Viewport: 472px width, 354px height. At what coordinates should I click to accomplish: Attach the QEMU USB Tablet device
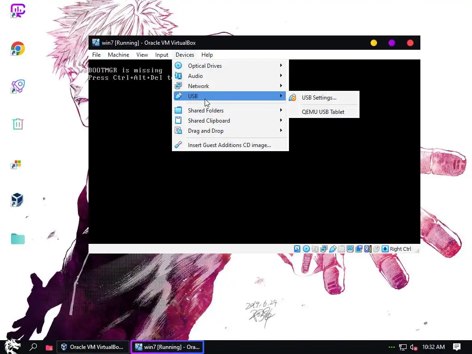324,112
